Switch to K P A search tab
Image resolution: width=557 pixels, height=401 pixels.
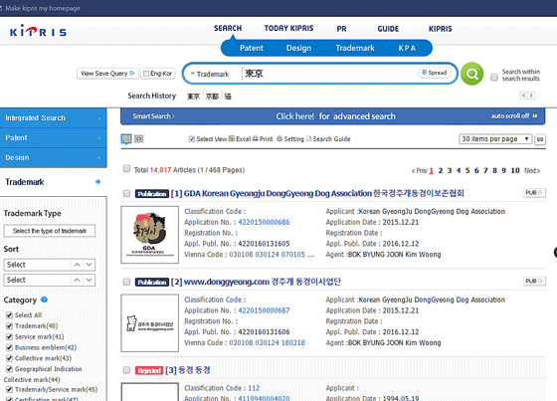pos(407,48)
